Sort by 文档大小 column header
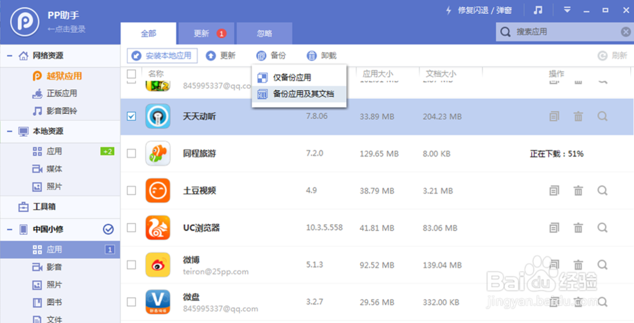The width and height of the screenshot is (634, 323). 441,74
